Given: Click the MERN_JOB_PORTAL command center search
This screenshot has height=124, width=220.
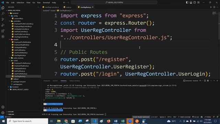Looking at the screenshot, I should pyautogui.click(x=114, y=2).
